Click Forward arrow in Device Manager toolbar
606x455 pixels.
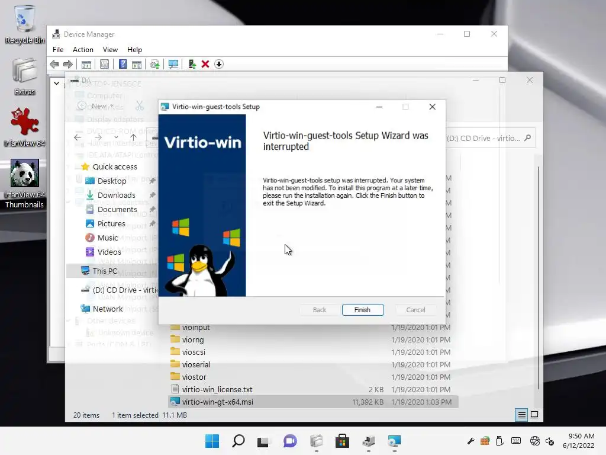click(x=68, y=64)
